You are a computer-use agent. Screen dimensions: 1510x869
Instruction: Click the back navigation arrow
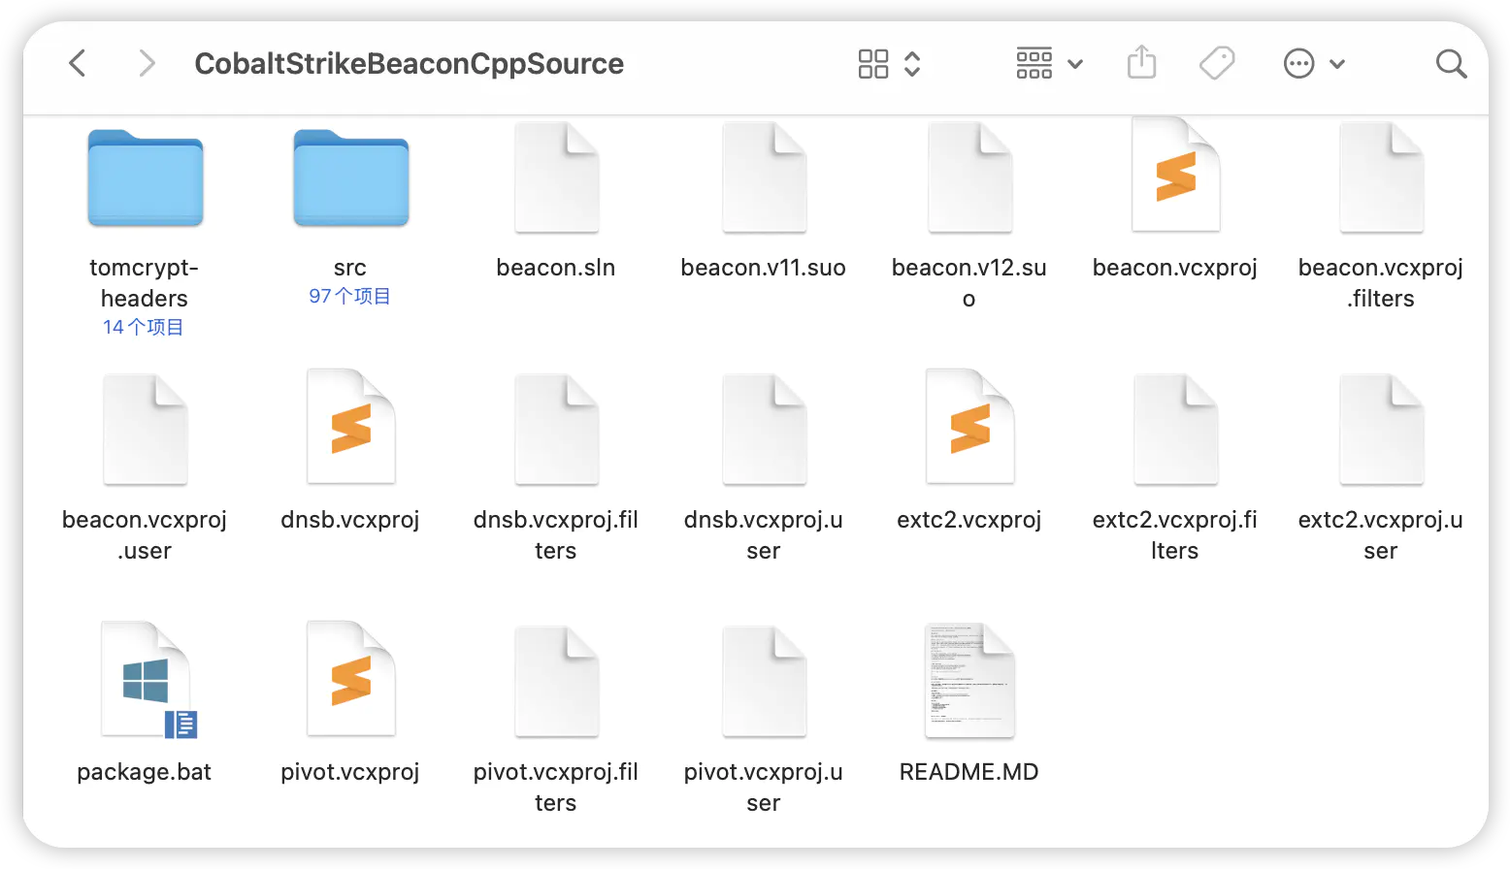[78, 64]
